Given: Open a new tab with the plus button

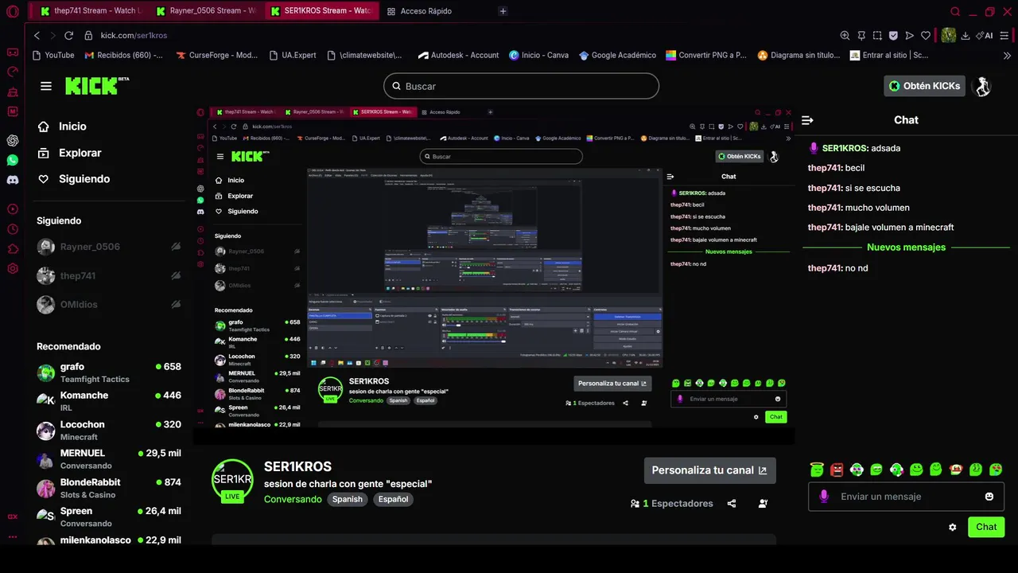Looking at the screenshot, I should (x=503, y=11).
